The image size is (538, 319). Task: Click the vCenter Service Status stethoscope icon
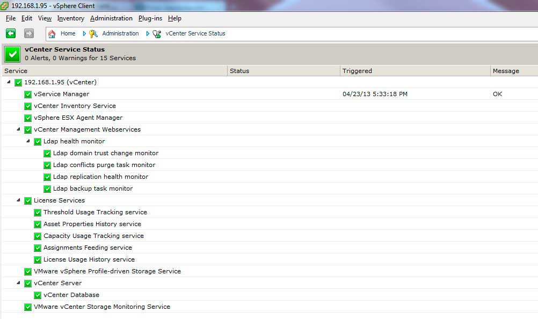point(157,34)
